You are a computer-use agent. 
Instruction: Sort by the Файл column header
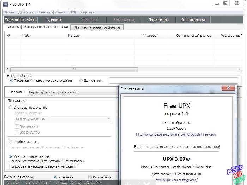(43, 36)
